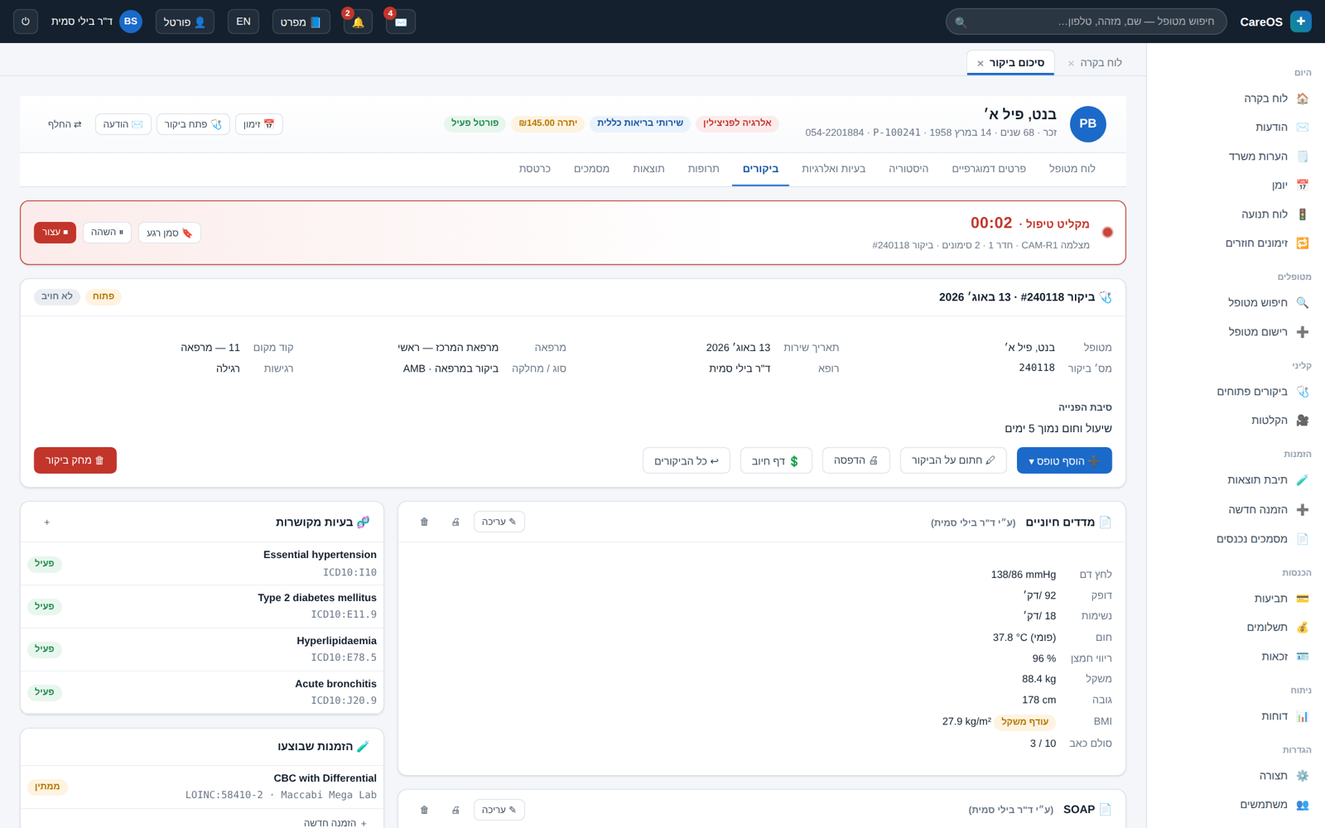Image resolution: width=1325 pixels, height=828 pixels.
Task: Click the הזמנה חדשה link under orders
Action: [x=335, y=823]
